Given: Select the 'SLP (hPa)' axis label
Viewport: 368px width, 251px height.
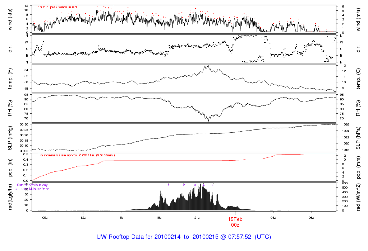Looking at the screenshot, I should (x=358, y=138).
